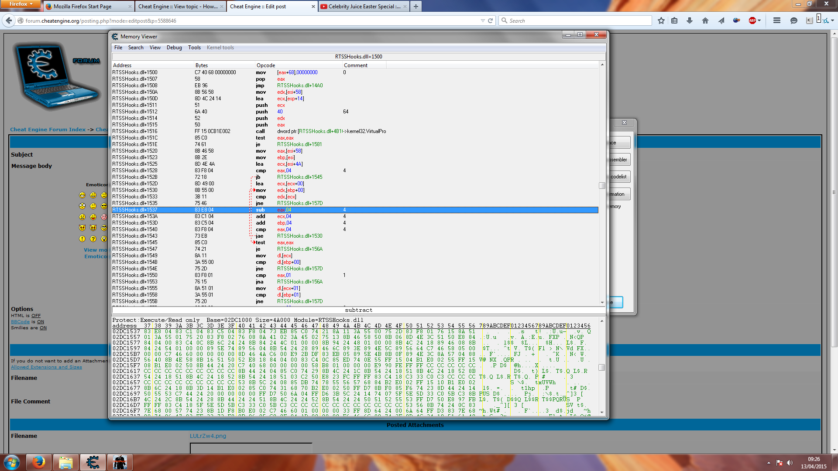Open the Windows Start menu
Viewport: 838px width, 471px height.
click(12, 462)
